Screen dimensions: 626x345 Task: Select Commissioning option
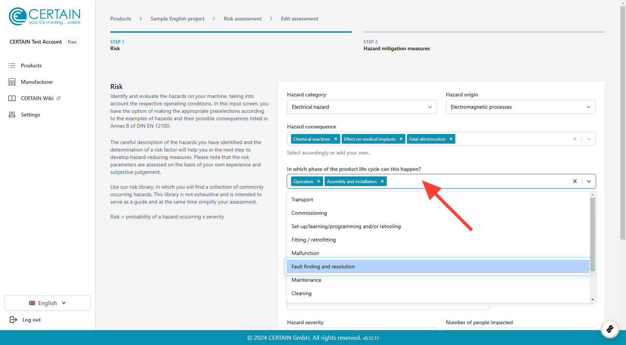tap(438, 213)
